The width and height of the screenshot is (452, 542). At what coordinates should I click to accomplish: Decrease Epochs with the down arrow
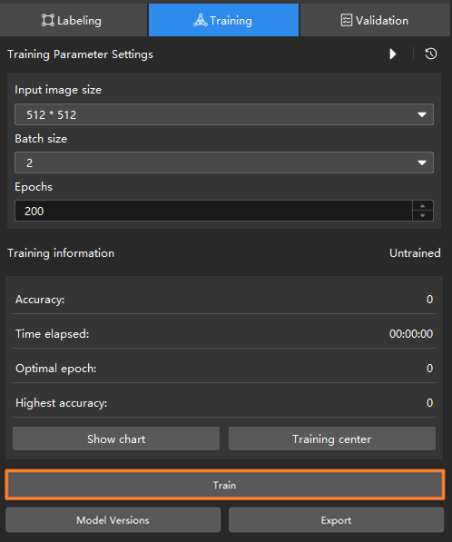423,216
